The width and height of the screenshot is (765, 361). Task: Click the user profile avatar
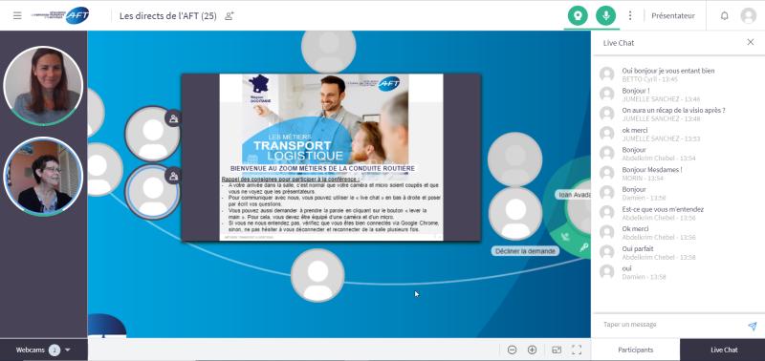point(748,15)
